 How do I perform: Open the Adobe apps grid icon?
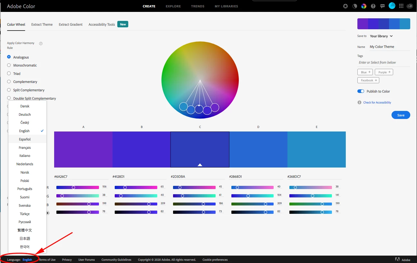click(x=401, y=6)
